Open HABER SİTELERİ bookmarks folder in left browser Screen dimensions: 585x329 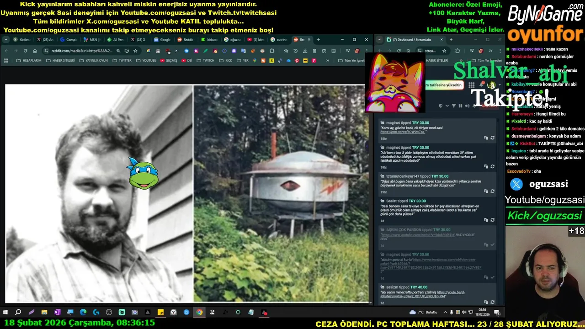(60, 60)
